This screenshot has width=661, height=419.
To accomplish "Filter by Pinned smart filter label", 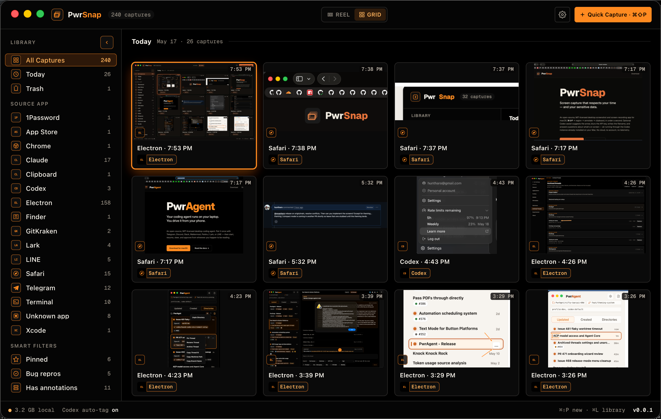I will [37, 359].
